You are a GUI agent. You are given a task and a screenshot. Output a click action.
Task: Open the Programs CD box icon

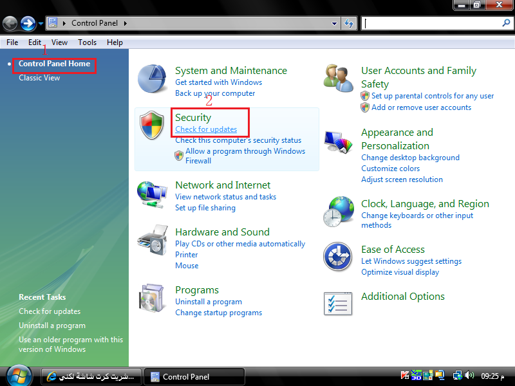pos(151,298)
